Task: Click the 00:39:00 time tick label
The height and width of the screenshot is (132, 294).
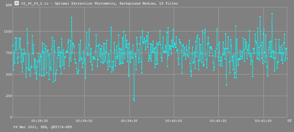Action: pos(84,121)
